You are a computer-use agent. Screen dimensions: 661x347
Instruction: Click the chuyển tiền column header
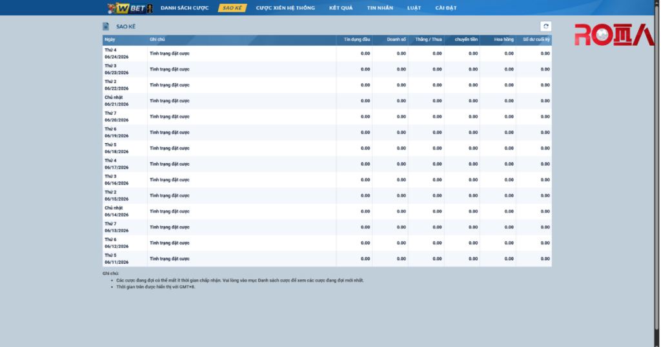(x=462, y=39)
